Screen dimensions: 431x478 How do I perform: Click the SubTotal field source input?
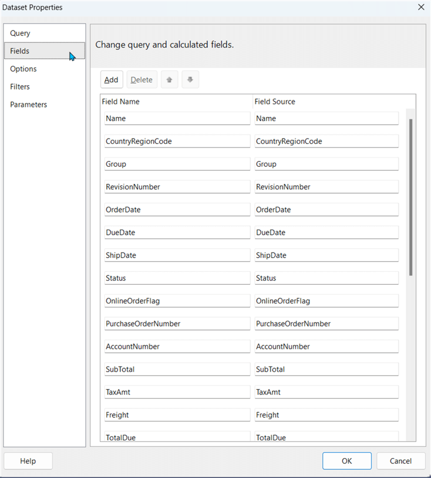(326, 369)
